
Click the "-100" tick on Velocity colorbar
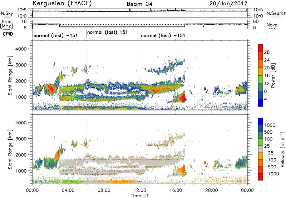click(x=270, y=160)
